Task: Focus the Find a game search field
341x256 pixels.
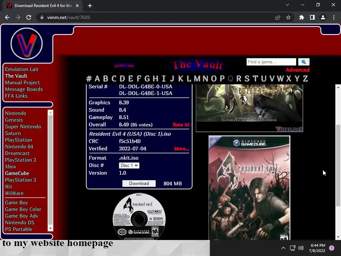Action: click(x=271, y=62)
